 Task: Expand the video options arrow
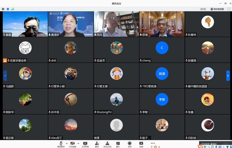click(78, 143)
